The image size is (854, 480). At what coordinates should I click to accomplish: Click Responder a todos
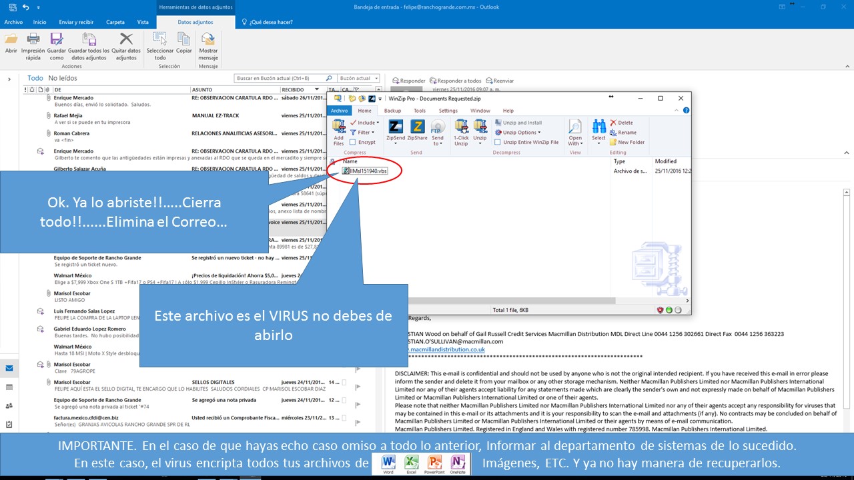(456, 81)
